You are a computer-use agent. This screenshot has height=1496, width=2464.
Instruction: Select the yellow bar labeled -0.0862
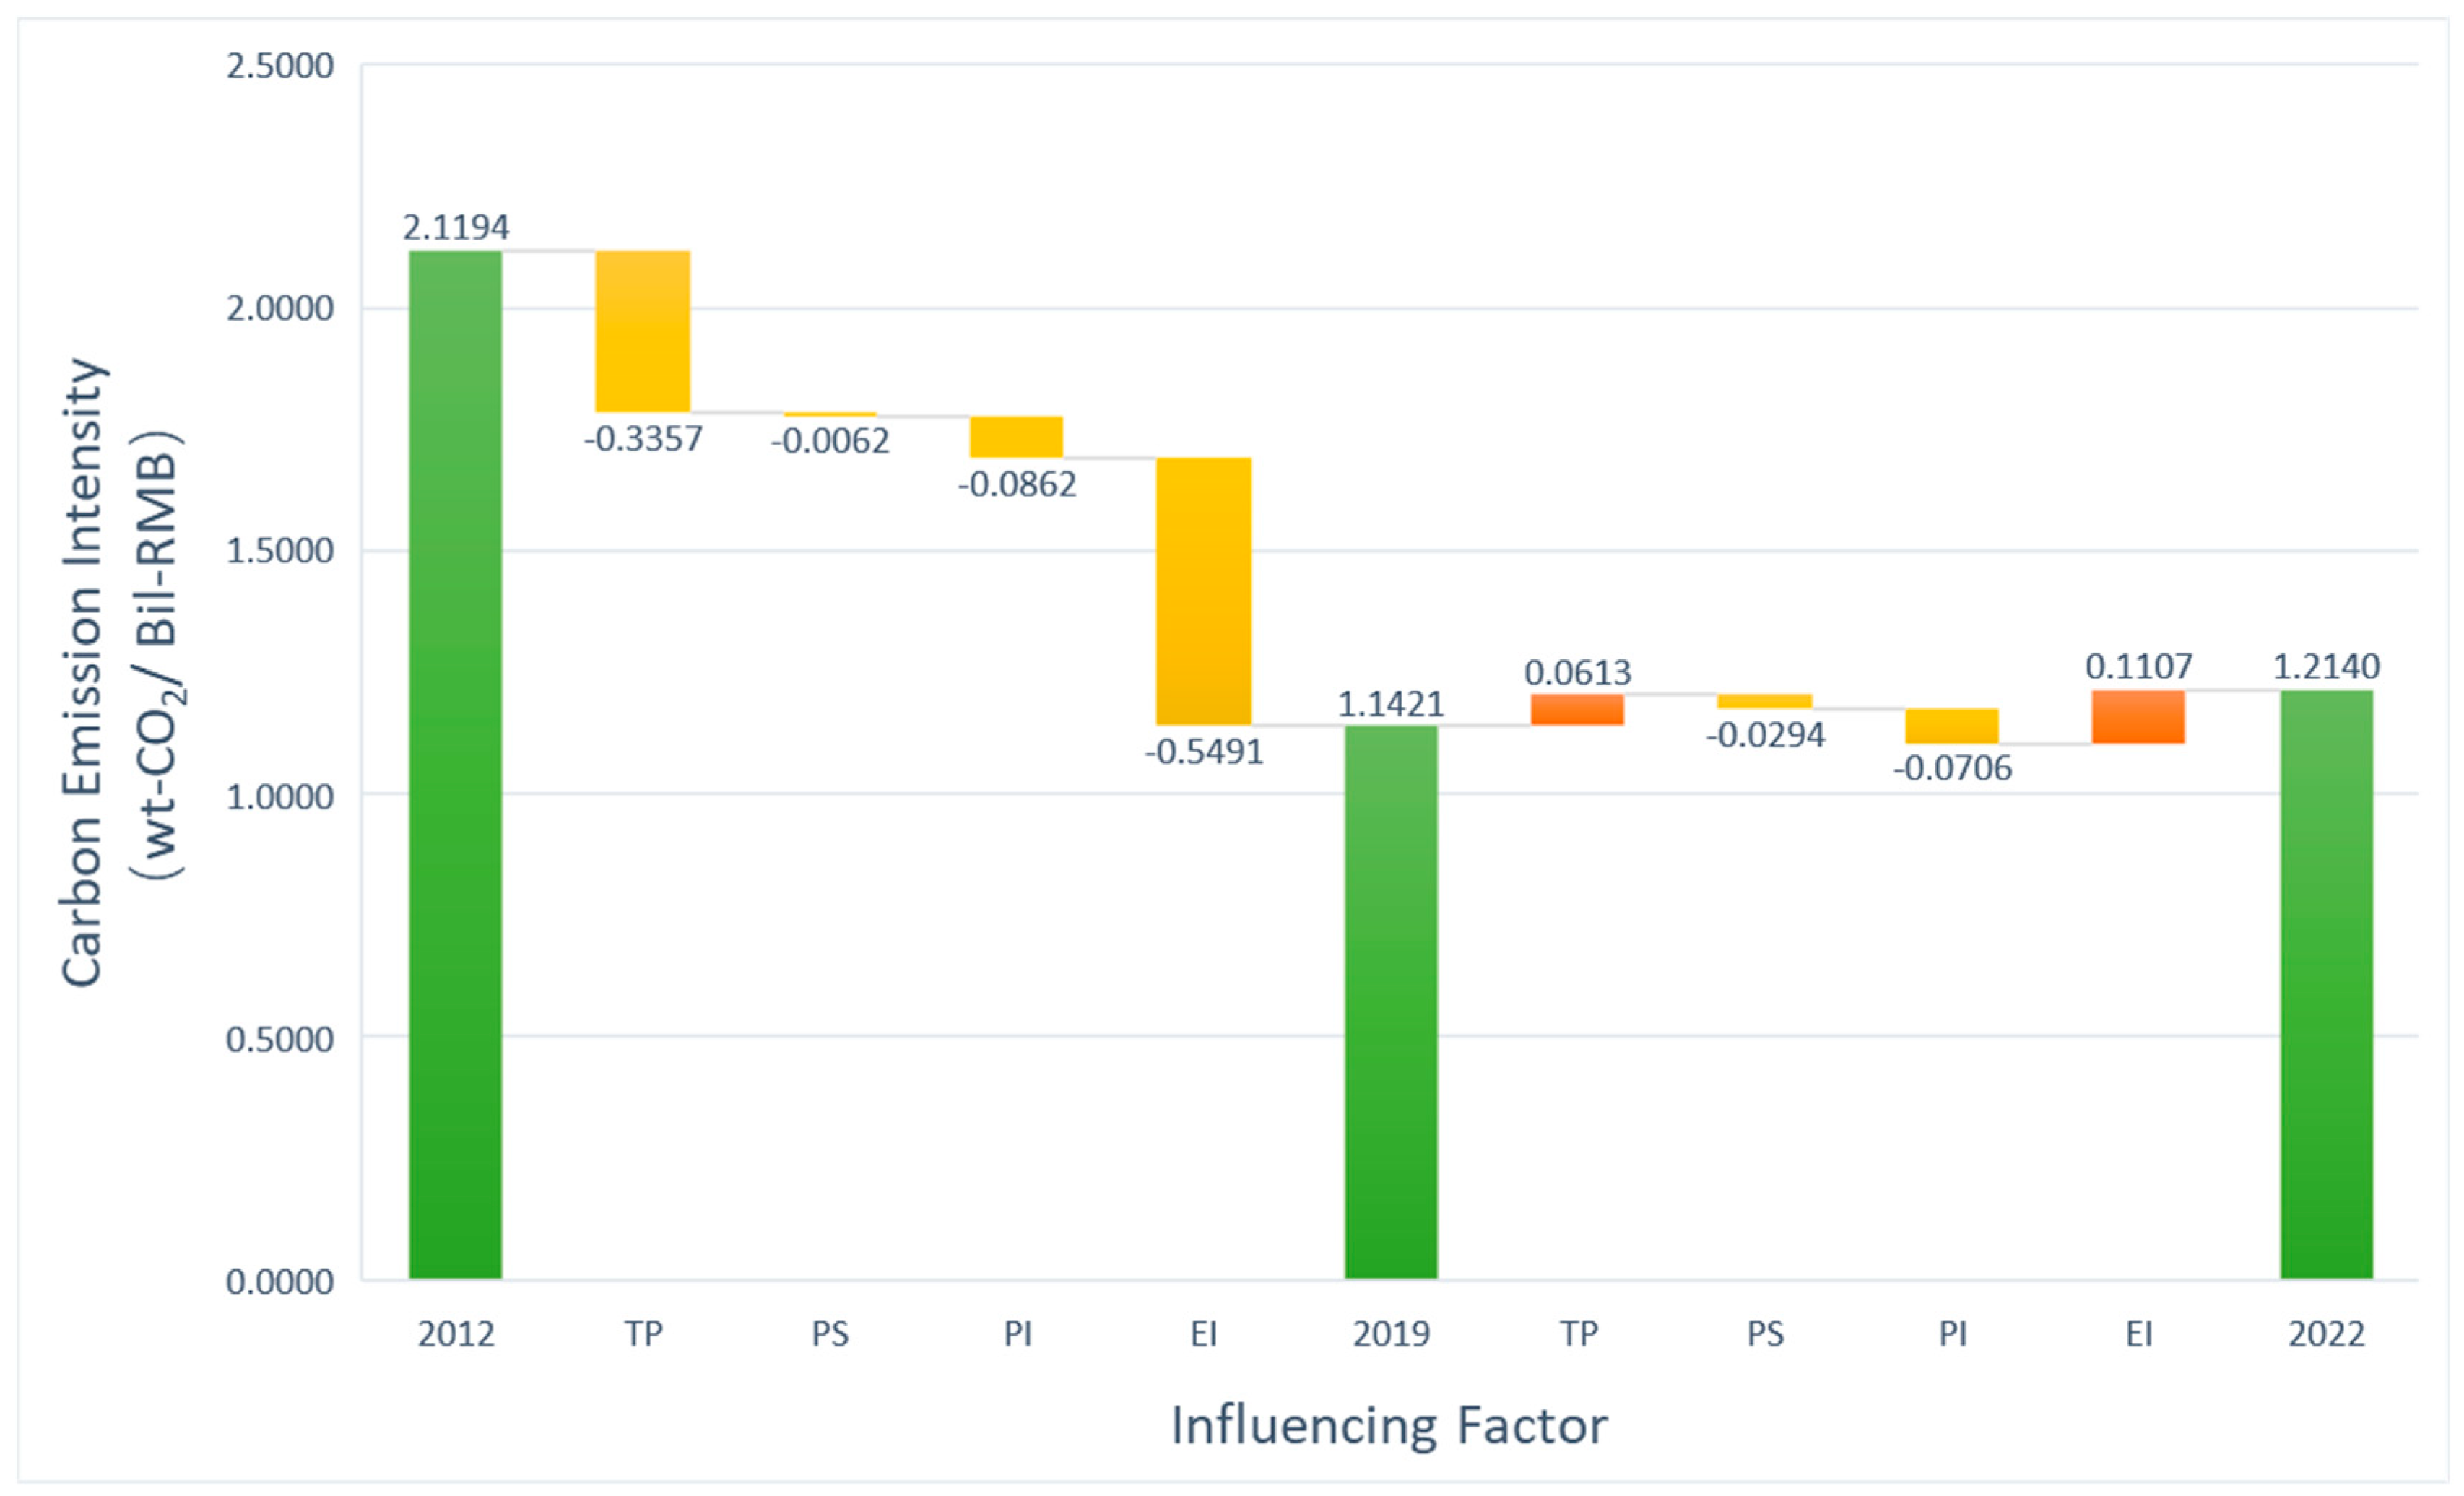[x=1016, y=437]
